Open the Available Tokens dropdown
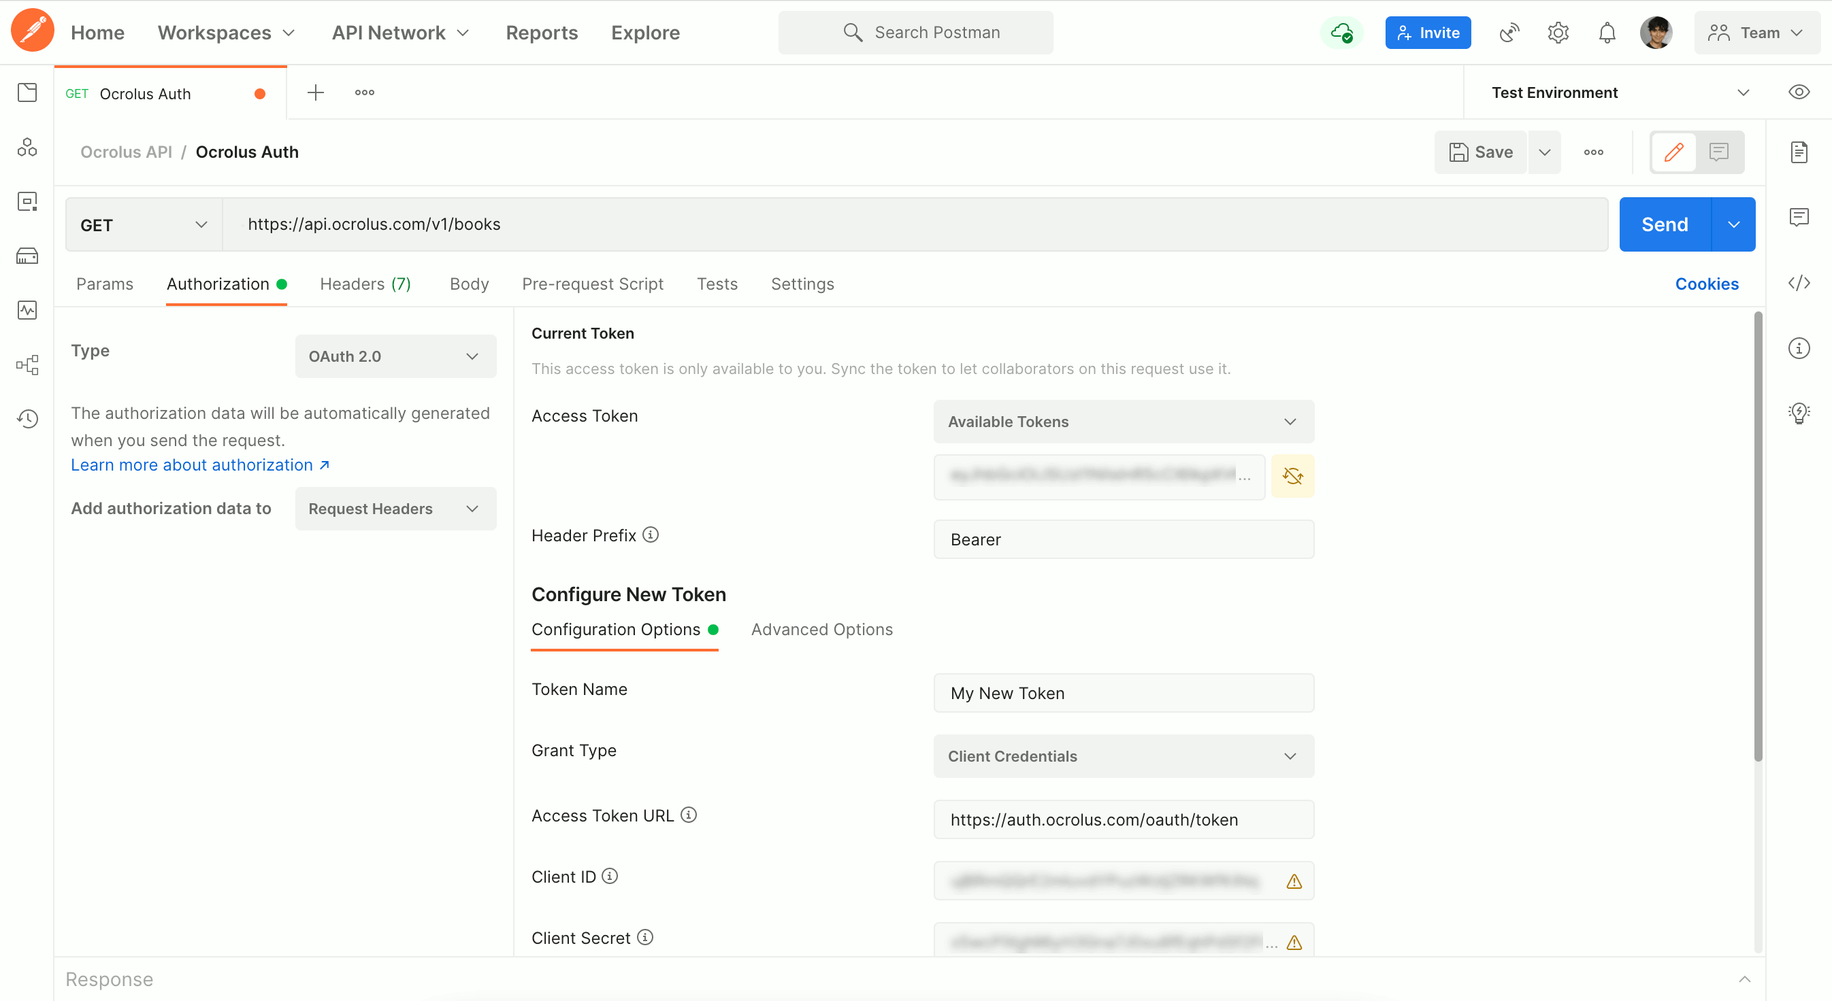This screenshot has width=1832, height=1001. tap(1123, 422)
